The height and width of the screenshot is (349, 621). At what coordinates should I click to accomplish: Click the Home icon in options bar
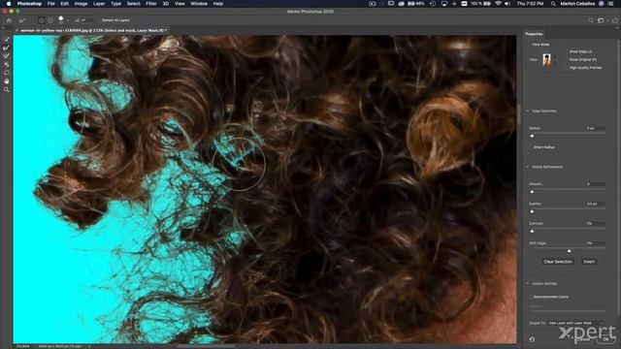pyautogui.click(x=9, y=20)
